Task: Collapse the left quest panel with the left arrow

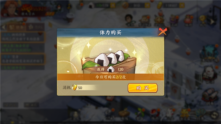Action: [3, 27]
